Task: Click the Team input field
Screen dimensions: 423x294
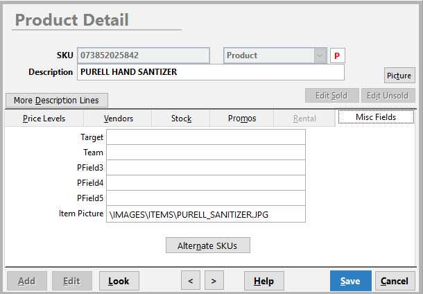Action: point(206,153)
